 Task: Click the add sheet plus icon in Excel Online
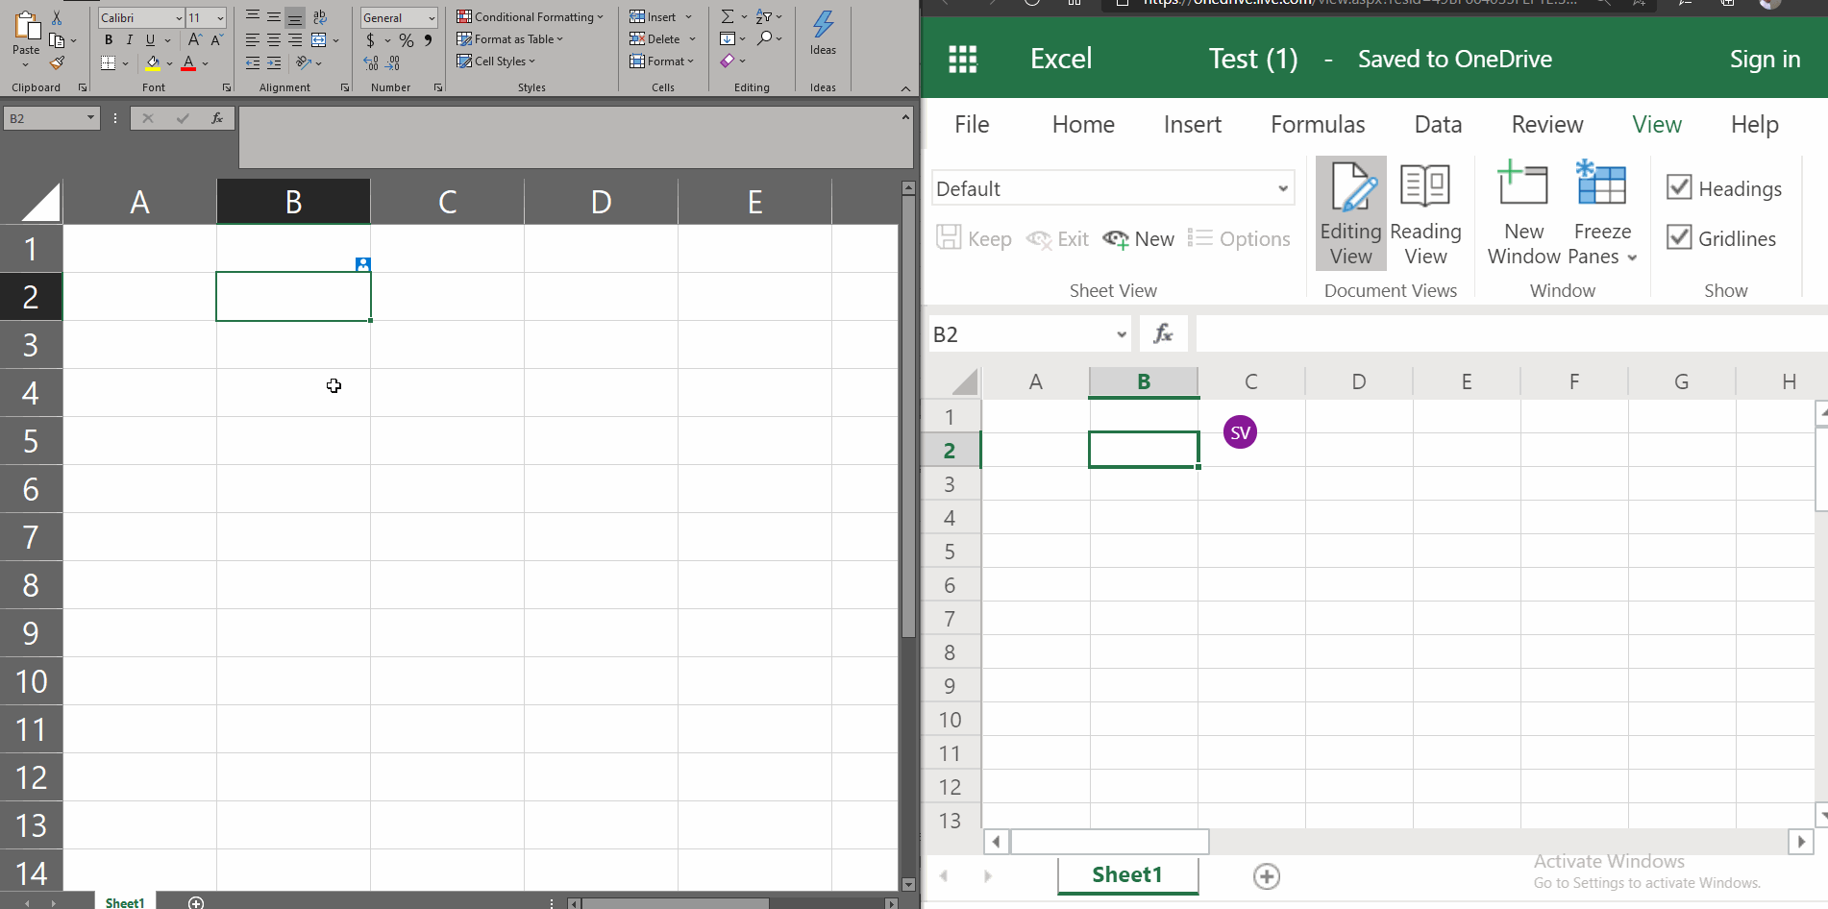1267,876
